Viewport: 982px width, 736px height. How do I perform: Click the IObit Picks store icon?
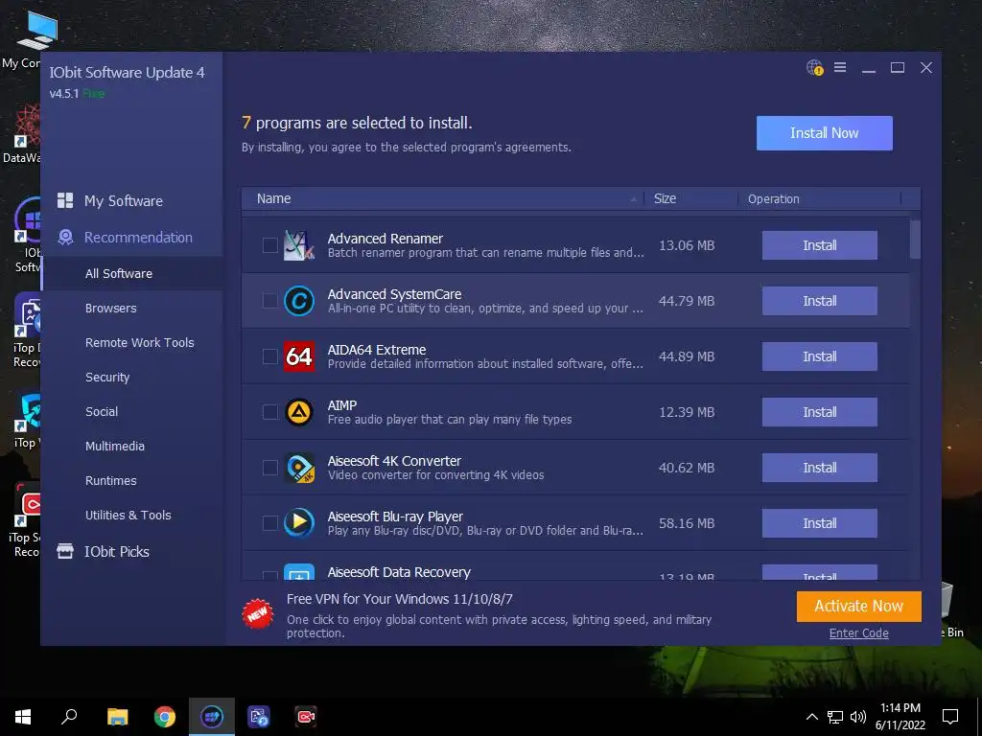[x=65, y=551]
